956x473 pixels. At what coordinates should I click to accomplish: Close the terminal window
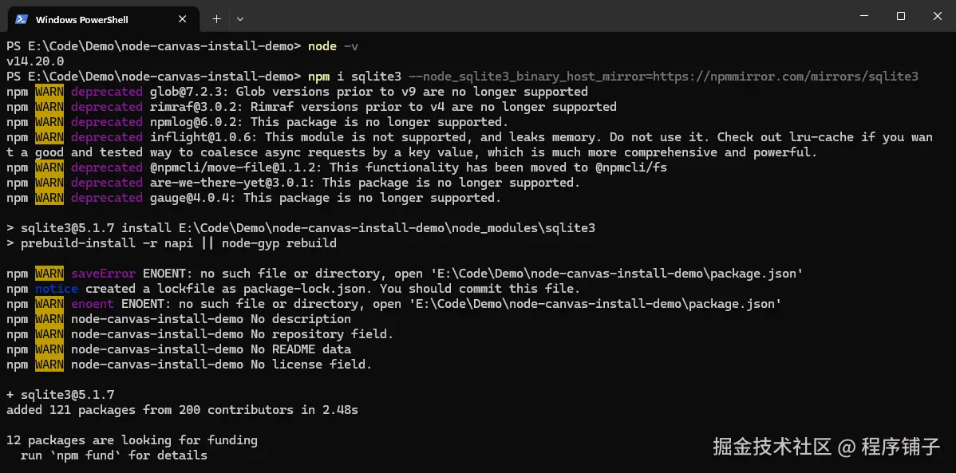[x=937, y=16]
